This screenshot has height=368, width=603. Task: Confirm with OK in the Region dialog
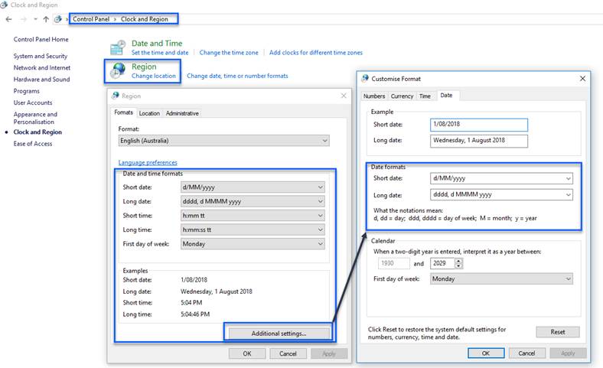[x=247, y=353]
